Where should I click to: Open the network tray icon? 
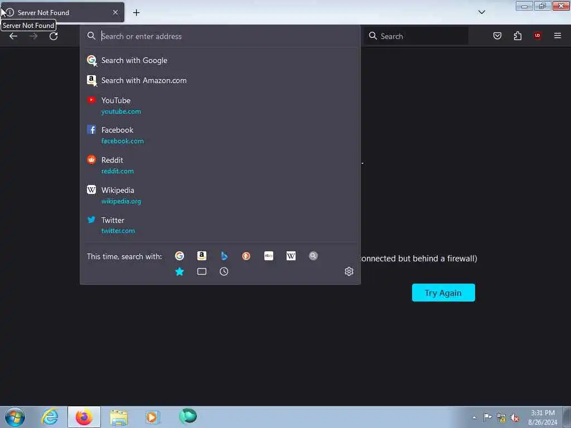point(501,418)
